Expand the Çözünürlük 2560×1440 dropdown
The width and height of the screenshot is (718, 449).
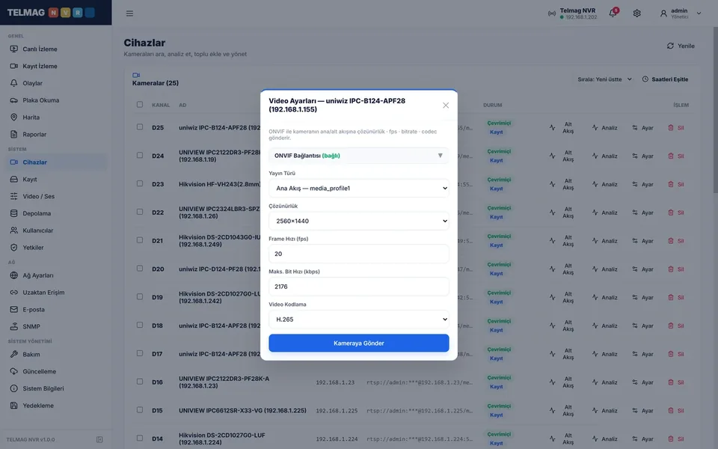[358, 221]
